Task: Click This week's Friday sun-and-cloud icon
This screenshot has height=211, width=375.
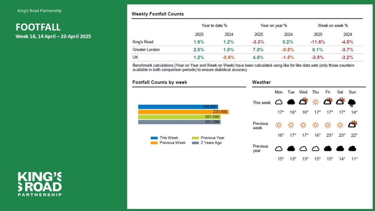Action: 328,101
